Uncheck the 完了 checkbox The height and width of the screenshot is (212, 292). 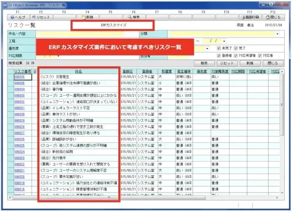click(x=235, y=48)
